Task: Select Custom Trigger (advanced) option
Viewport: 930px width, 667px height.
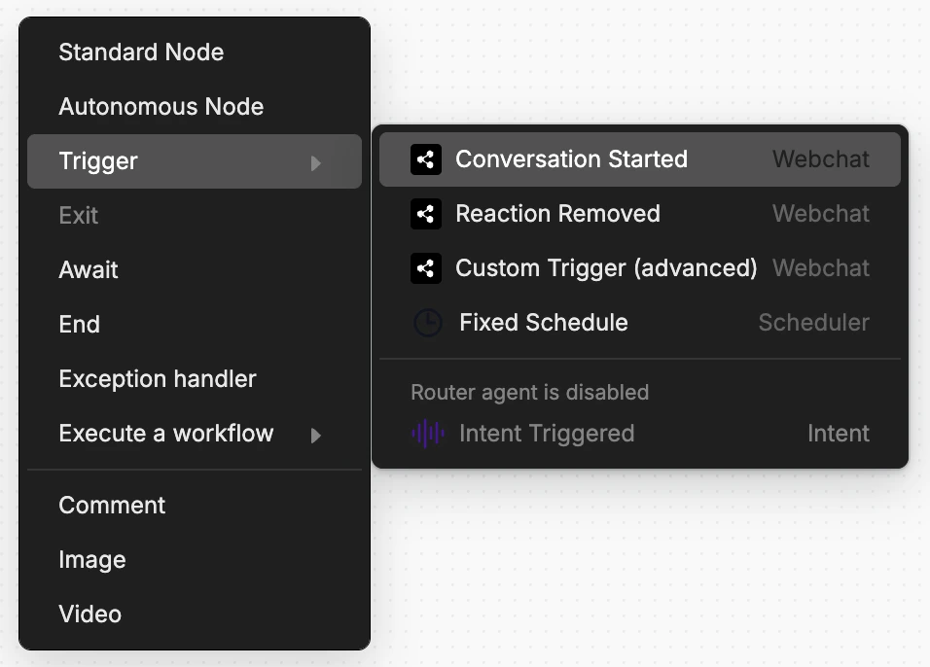Action: pos(640,268)
